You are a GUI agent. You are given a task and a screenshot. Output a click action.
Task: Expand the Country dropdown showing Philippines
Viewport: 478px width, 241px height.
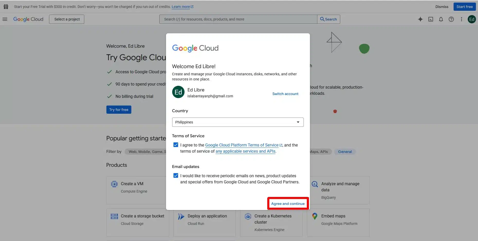coord(238,122)
